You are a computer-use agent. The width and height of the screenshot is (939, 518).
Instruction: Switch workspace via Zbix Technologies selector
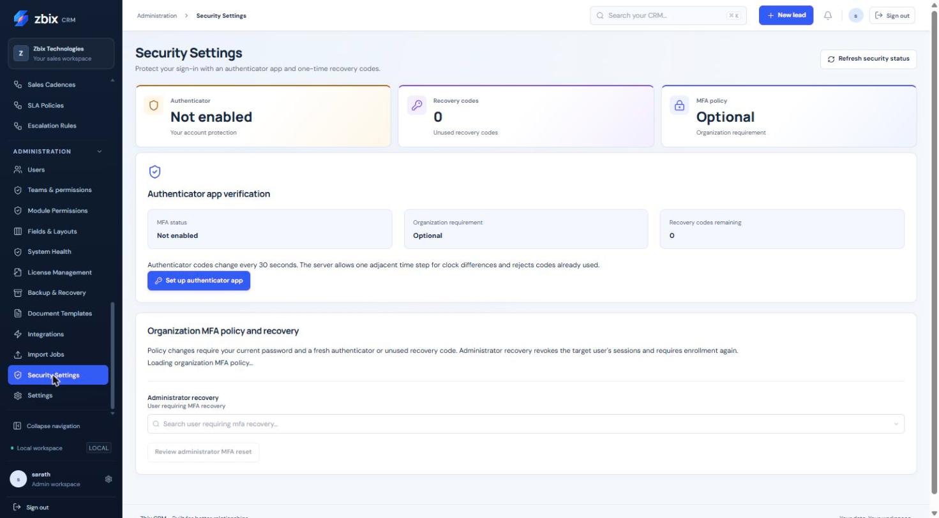[61, 53]
